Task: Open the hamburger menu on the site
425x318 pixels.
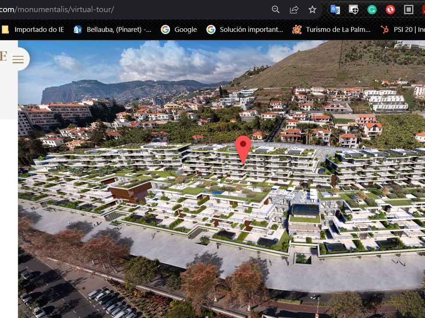Action: tap(18, 59)
